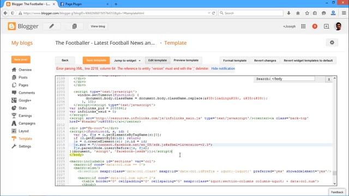The image size is (349, 196).
Task: Open the new post pencil icon
Action: coord(52,26)
